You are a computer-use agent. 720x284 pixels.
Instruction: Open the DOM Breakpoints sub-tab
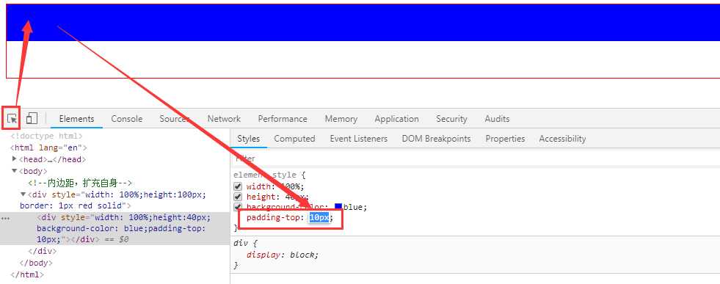click(x=436, y=139)
